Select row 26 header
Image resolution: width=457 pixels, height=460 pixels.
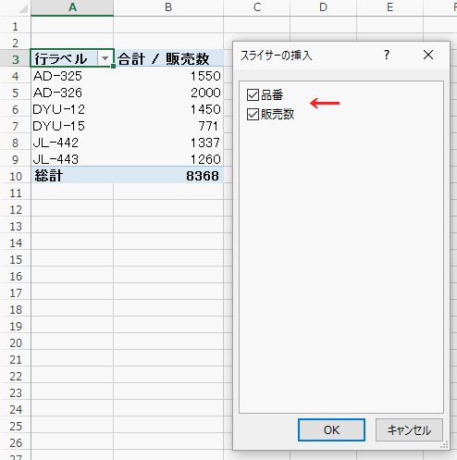click(16, 442)
